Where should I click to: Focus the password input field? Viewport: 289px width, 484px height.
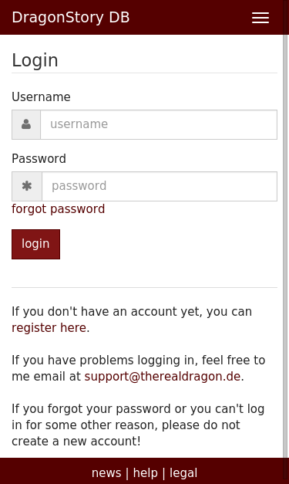[160, 186]
